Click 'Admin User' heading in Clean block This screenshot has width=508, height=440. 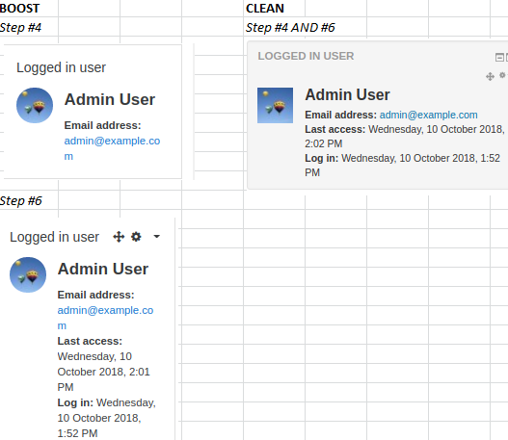pyautogui.click(x=347, y=94)
